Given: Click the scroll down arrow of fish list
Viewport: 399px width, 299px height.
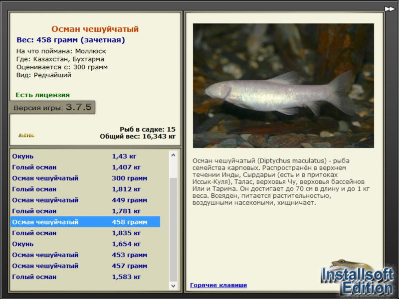Looking at the screenshot, I should tap(173, 286).
